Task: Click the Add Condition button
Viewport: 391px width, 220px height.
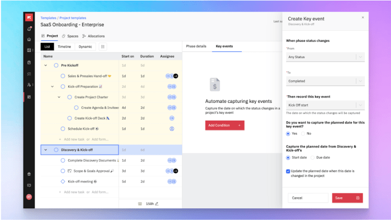Action: (225, 125)
